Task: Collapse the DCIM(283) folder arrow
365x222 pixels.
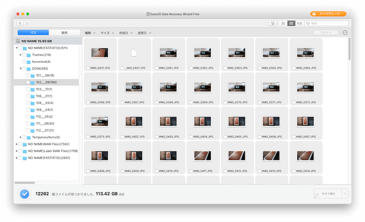Action: [x=21, y=69]
